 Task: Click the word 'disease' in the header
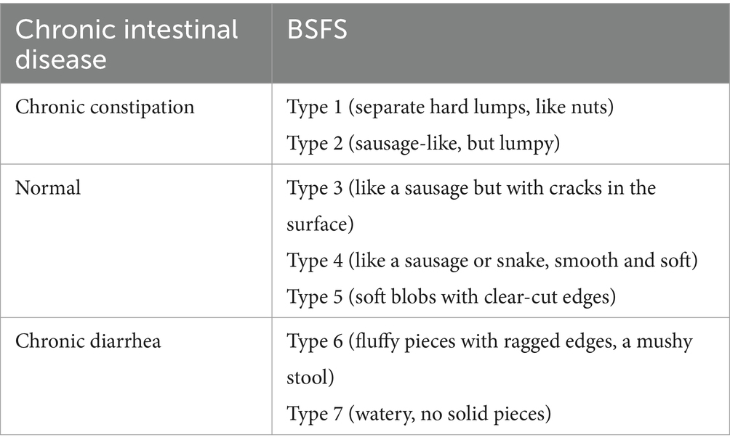(61, 60)
